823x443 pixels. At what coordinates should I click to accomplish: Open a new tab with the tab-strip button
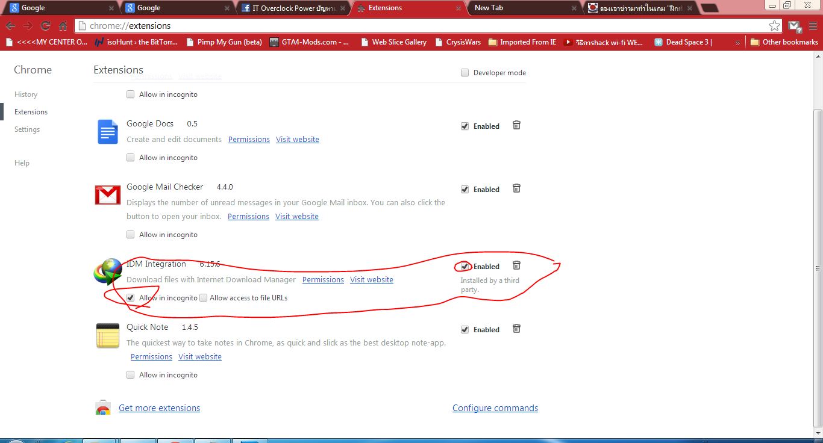coord(710,8)
